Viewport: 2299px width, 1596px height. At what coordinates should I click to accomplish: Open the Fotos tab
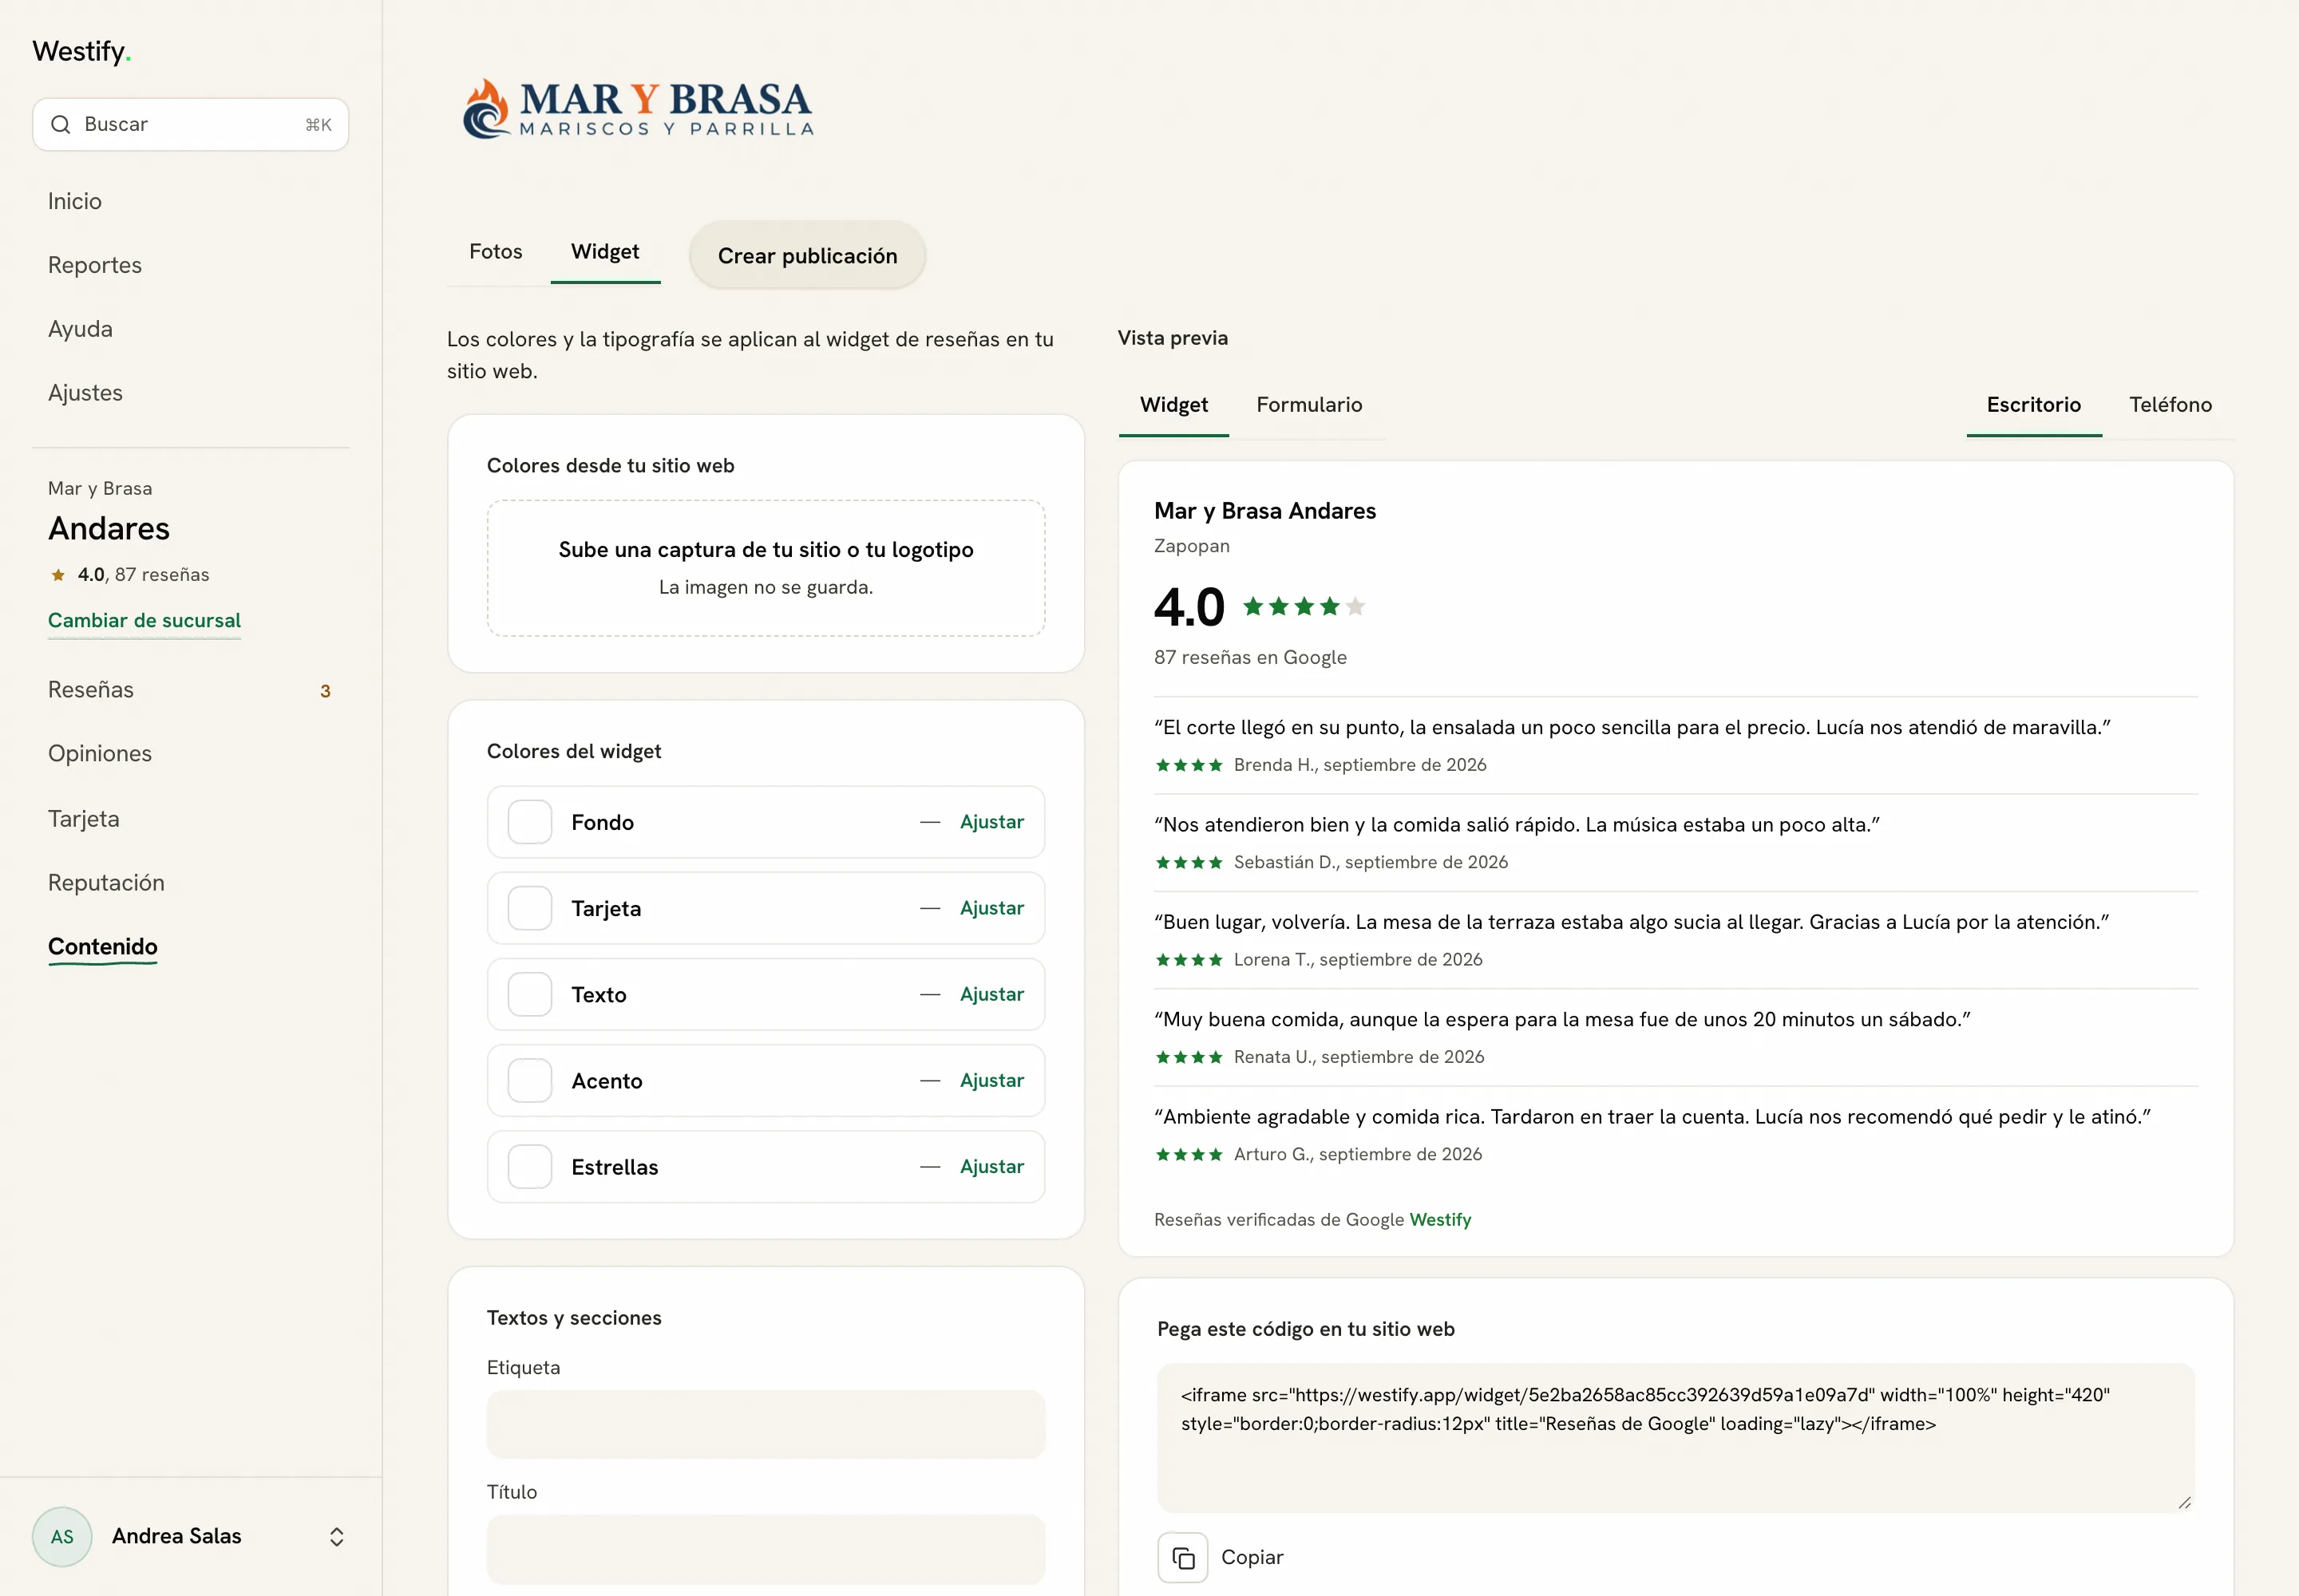pos(497,252)
